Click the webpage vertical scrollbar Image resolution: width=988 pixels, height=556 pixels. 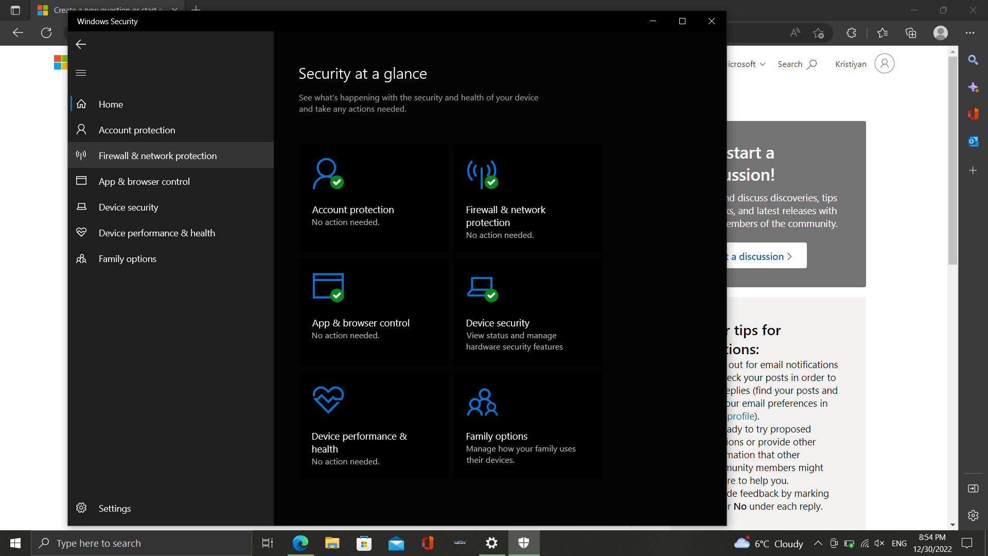(952, 160)
